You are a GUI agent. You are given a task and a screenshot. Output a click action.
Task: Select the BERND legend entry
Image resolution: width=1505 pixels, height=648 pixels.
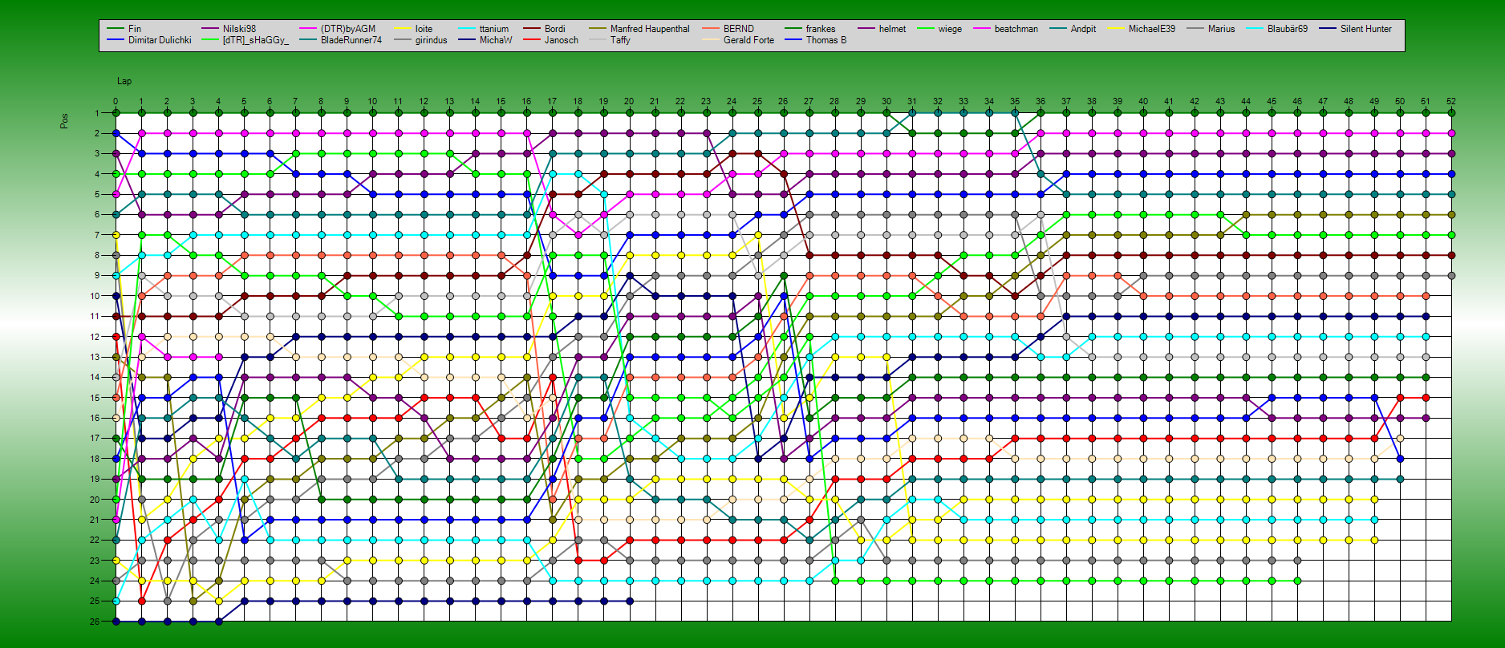point(739,29)
